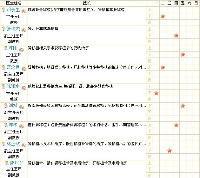This screenshot has height=178, width=200.
Task: Open doctor 陈栋's profile link
Action: [13, 125]
